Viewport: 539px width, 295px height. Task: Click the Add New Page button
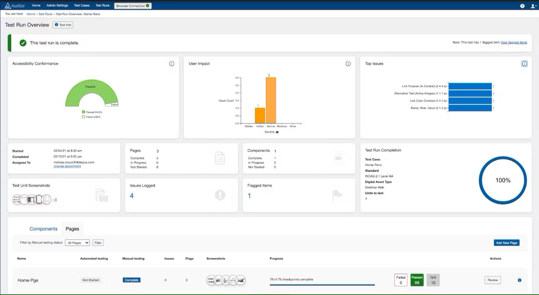(x=507, y=243)
